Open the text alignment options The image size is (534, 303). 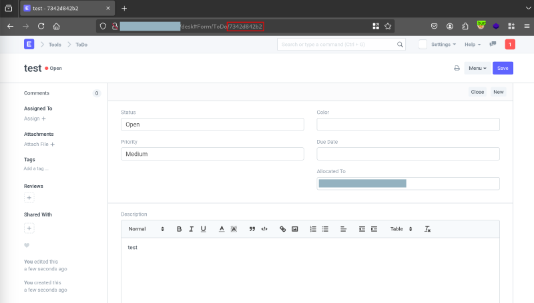tap(343, 229)
